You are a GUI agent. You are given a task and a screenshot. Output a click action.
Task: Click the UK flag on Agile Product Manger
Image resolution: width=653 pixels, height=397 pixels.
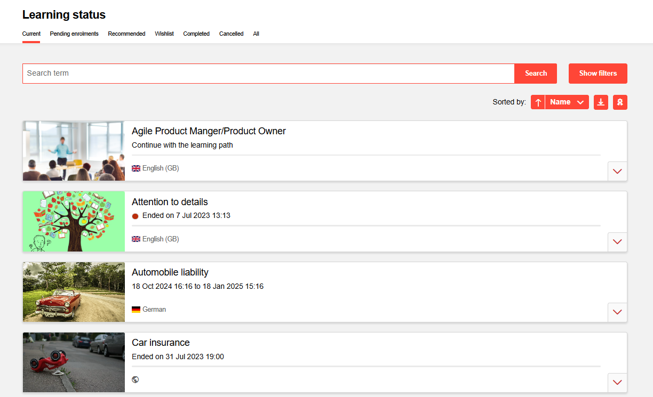136,168
